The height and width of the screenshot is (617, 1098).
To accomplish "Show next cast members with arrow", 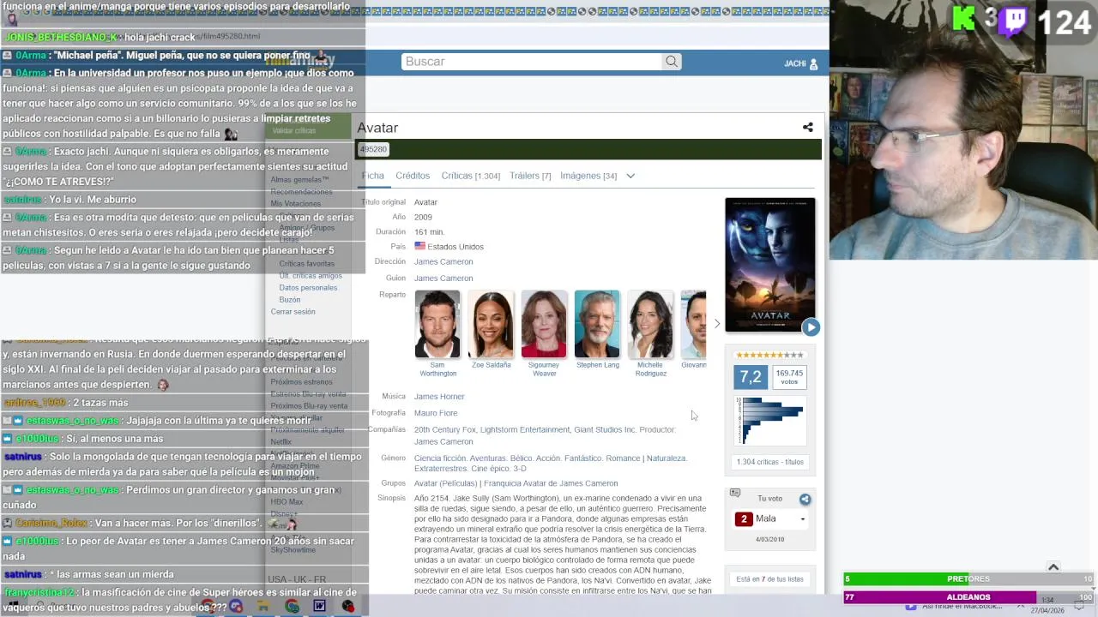I will coord(717,324).
